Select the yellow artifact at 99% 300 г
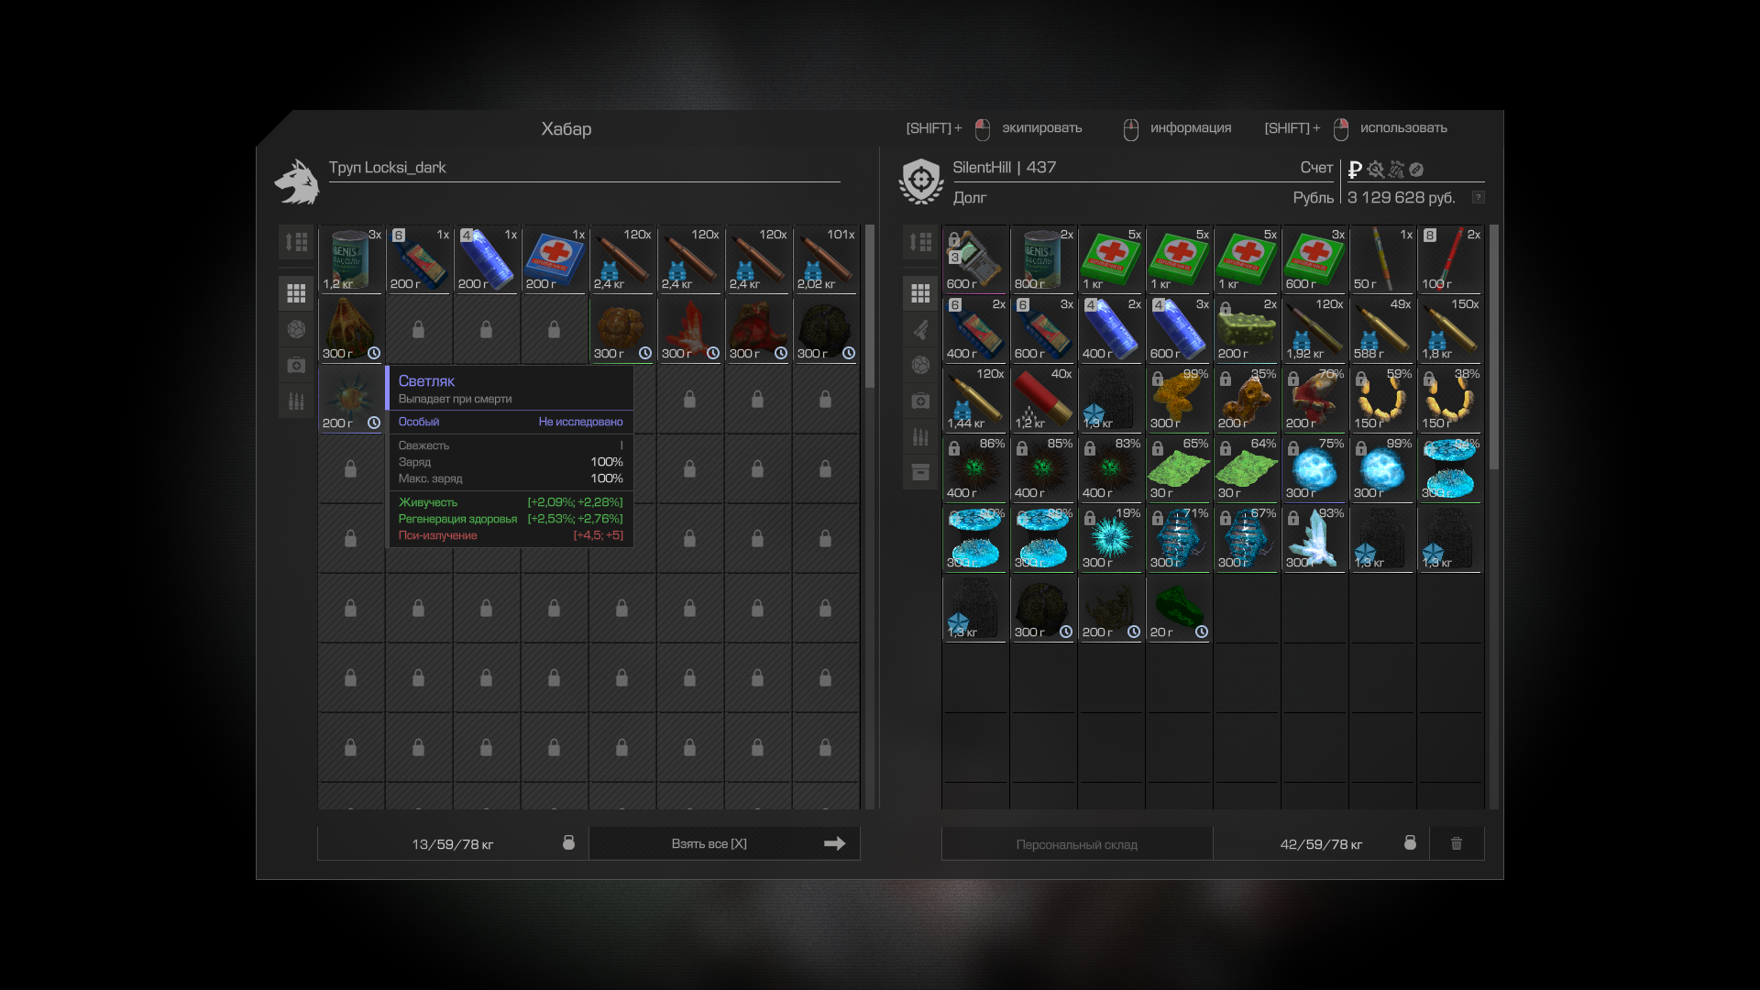The height and width of the screenshot is (990, 1760). click(1179, 399)
